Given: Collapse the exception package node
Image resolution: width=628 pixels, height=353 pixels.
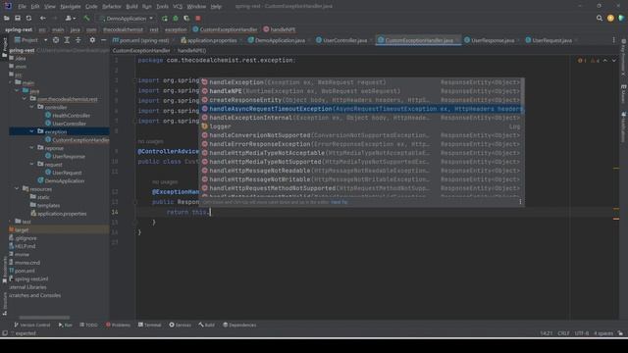Looking at the screenshot, I should coord(31,131).
